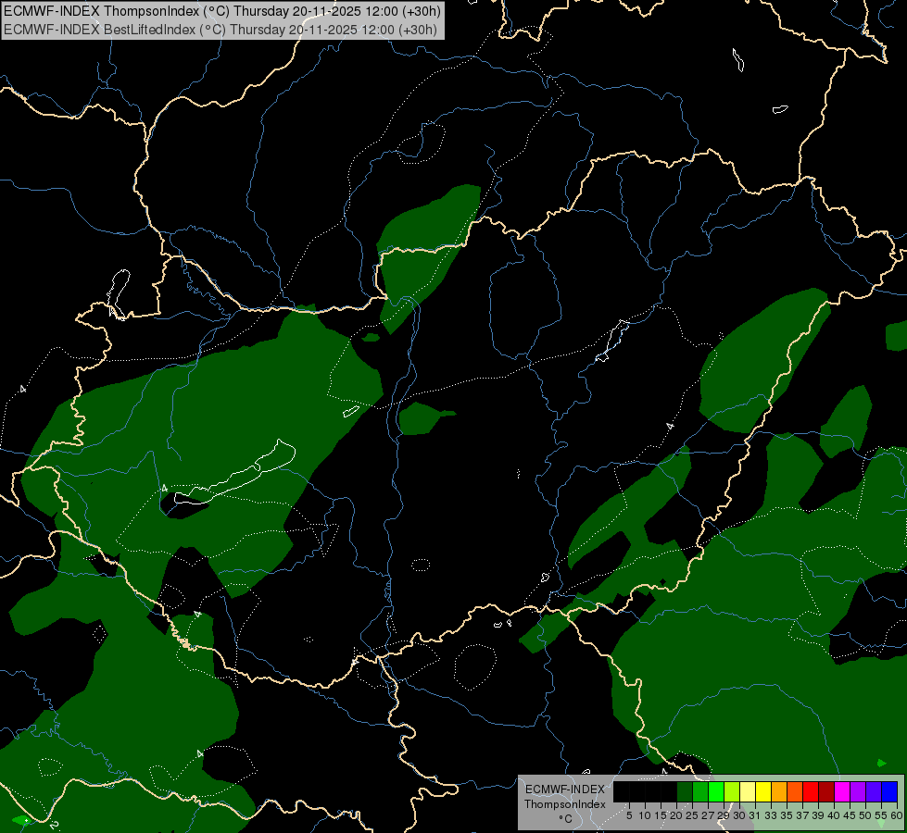Click the legend tick value 15
The height and width of the screenshot is (833, 907).
tap(661, 815)
